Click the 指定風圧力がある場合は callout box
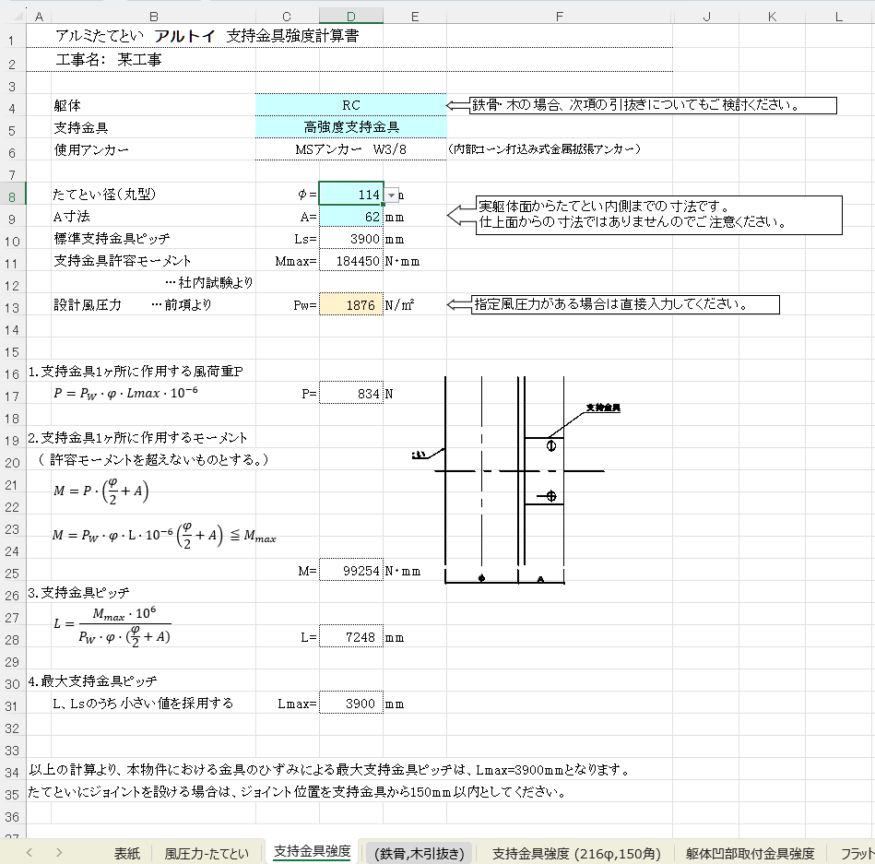The width and height of the screenshot is (875, 864). (x=625, y=304)
